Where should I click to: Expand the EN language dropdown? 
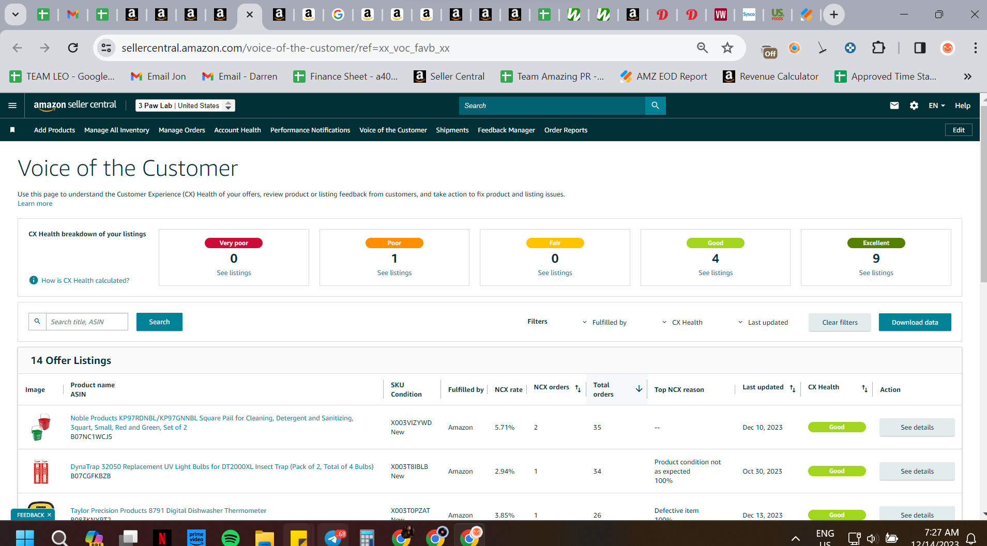pos(936,105)
